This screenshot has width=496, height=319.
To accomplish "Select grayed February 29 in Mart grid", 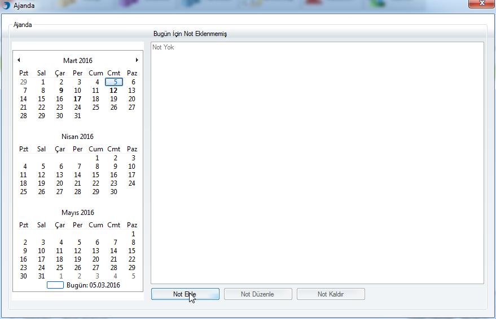I will pos(23,82).
